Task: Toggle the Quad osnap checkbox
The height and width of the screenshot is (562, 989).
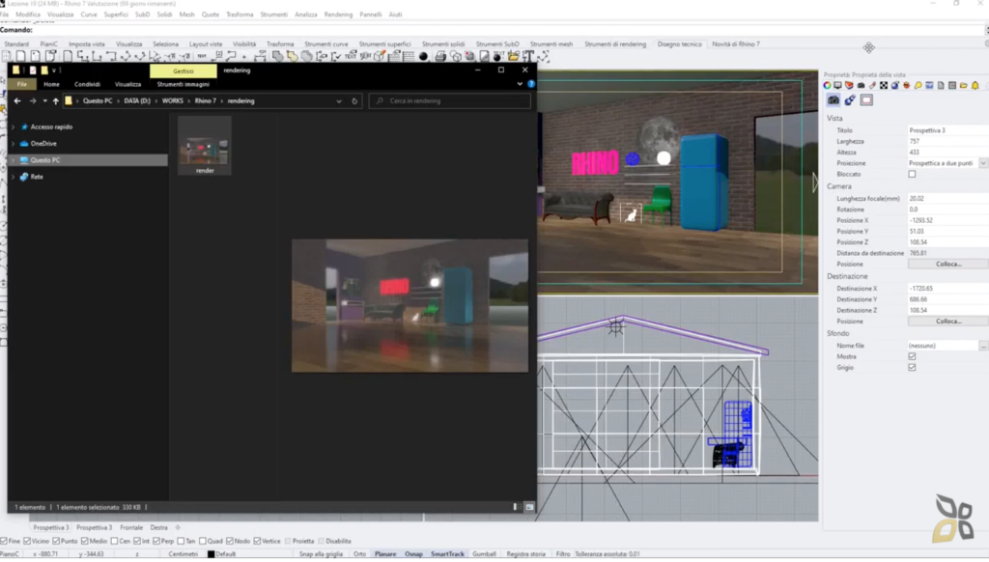Action: pos(203,541)
